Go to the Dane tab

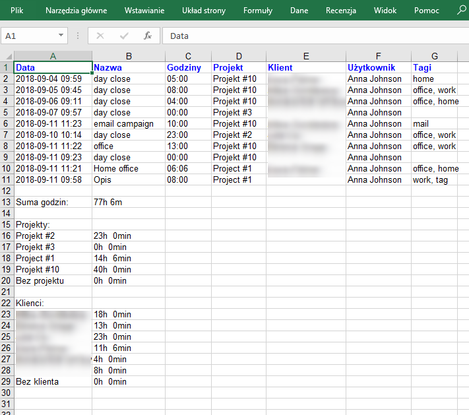[x=299, y=11]
